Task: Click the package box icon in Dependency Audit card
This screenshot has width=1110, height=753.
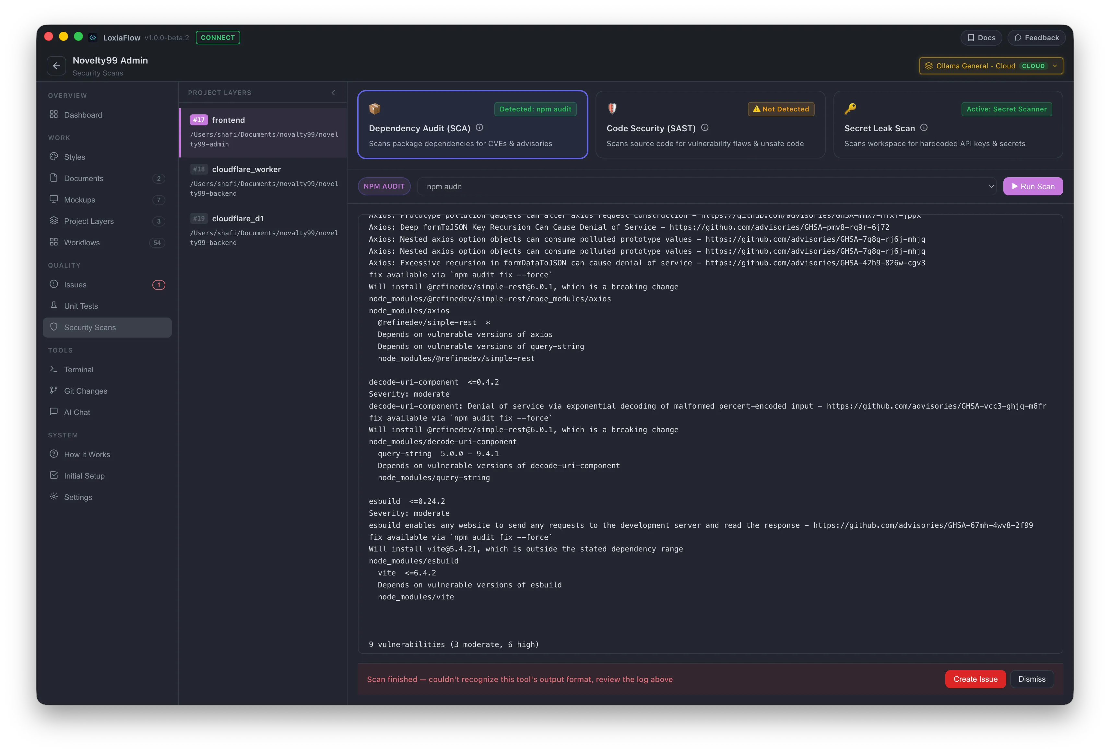Action: coord(375,109)
